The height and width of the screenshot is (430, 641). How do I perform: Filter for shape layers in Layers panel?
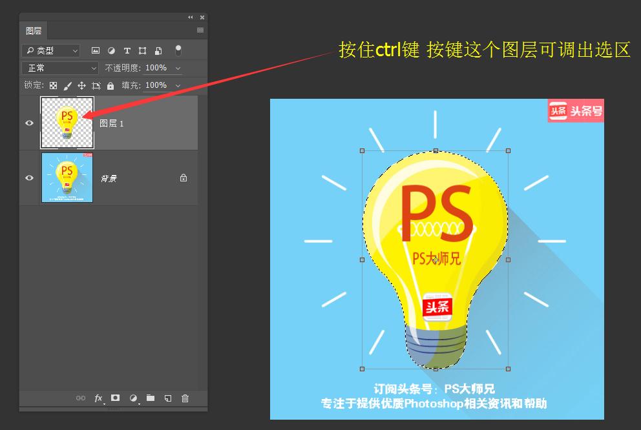coord(143,50)
